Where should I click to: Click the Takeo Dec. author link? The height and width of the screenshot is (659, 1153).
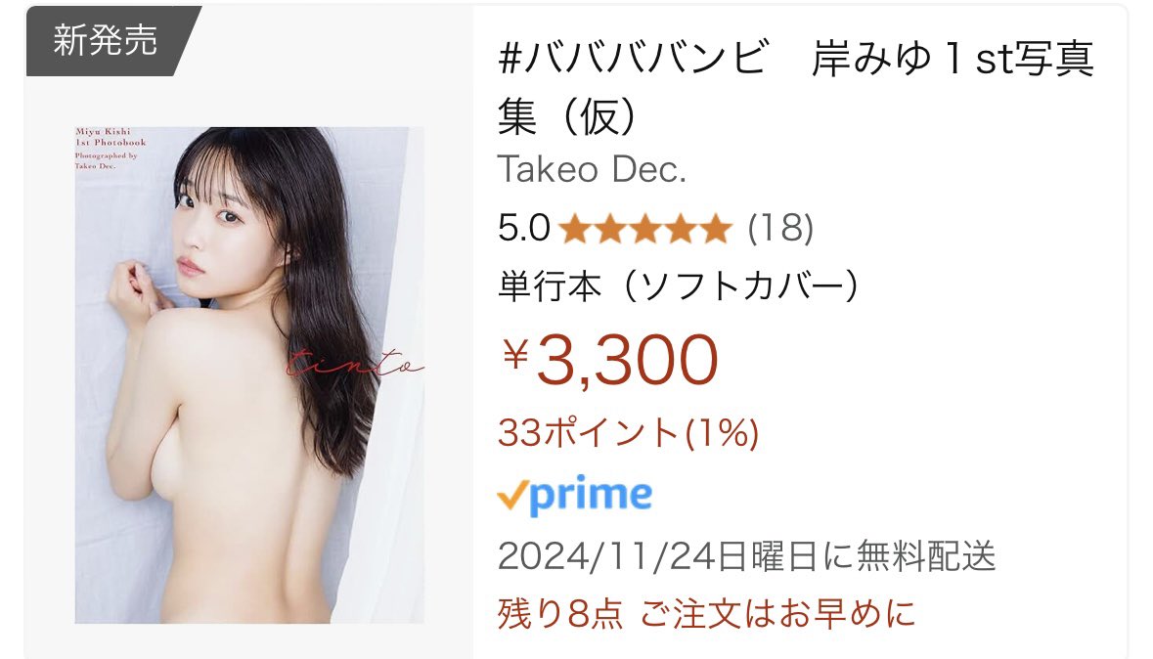tap(592, 169)
